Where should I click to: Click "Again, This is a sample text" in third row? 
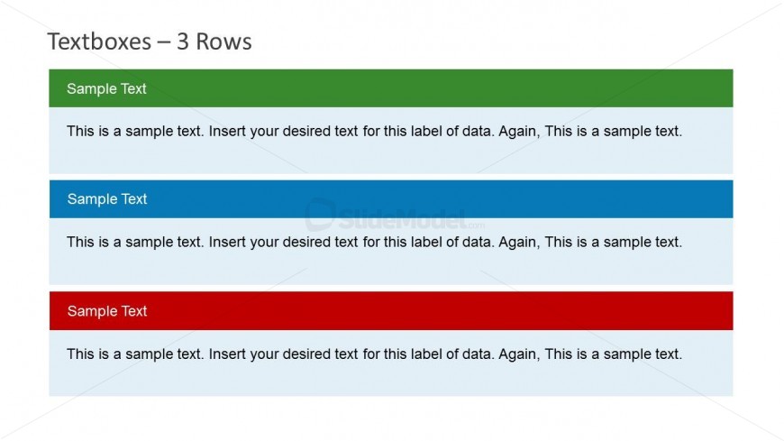pyautogui.click(x=589, y=354)
